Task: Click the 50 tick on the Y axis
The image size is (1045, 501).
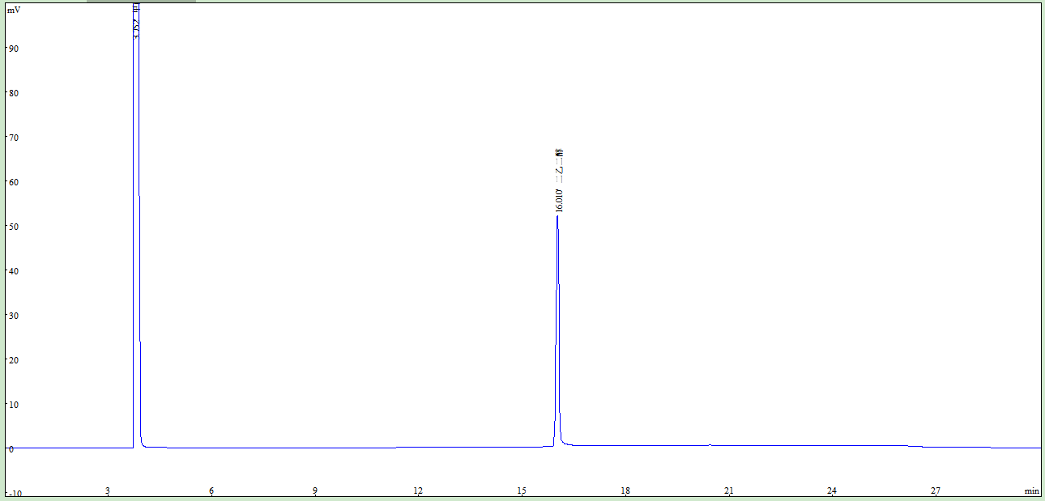Action: click(13, 227)
